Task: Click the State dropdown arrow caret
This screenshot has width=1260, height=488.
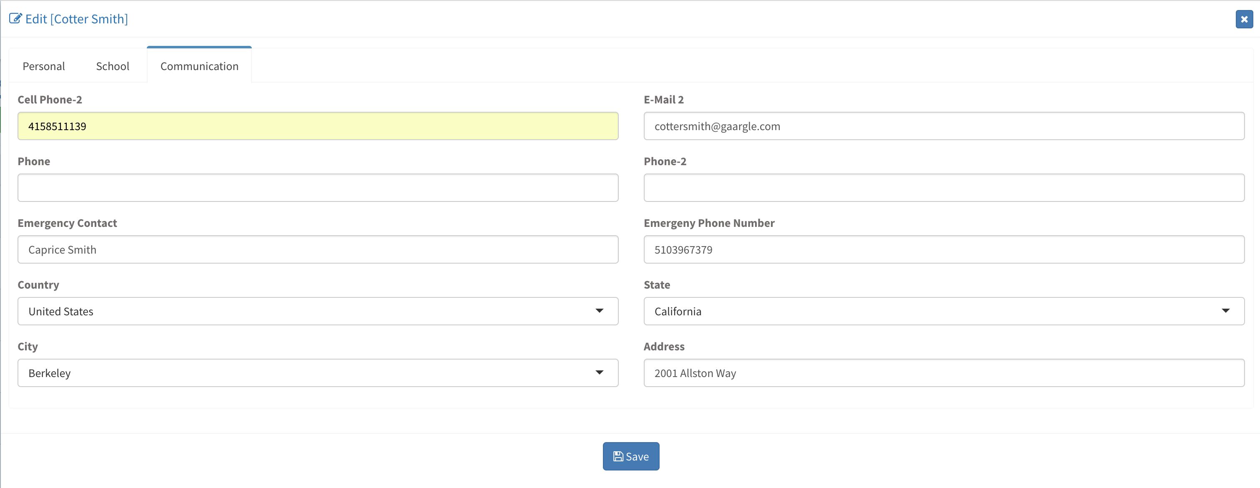Action: tap(1225, 311)
